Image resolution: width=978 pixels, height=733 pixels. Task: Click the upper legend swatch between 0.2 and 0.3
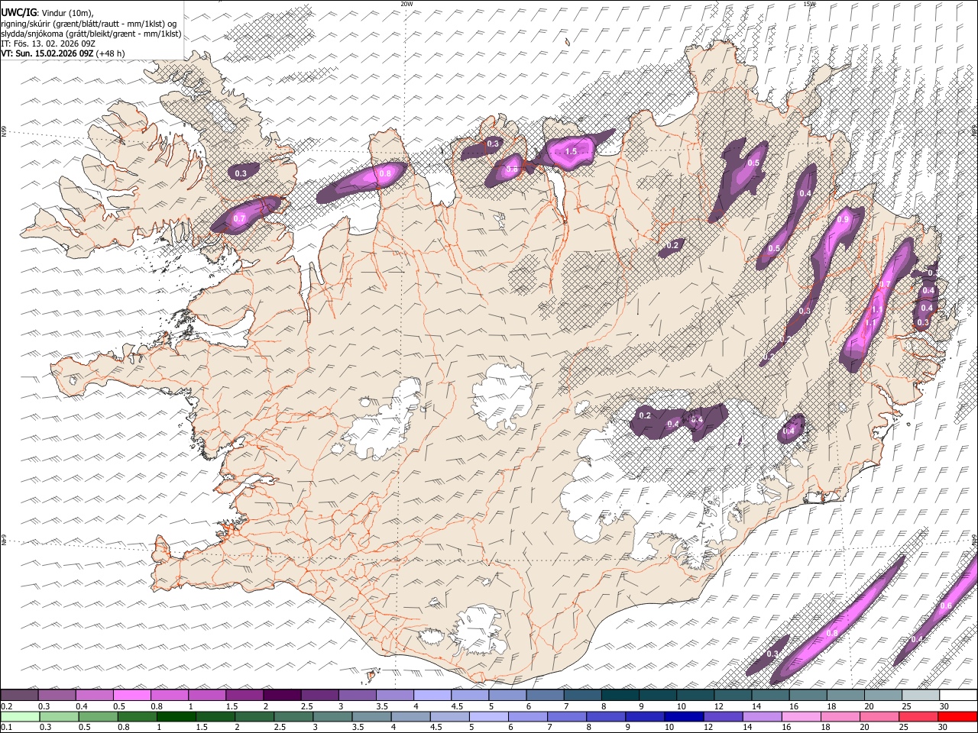[x=20, y=696]
